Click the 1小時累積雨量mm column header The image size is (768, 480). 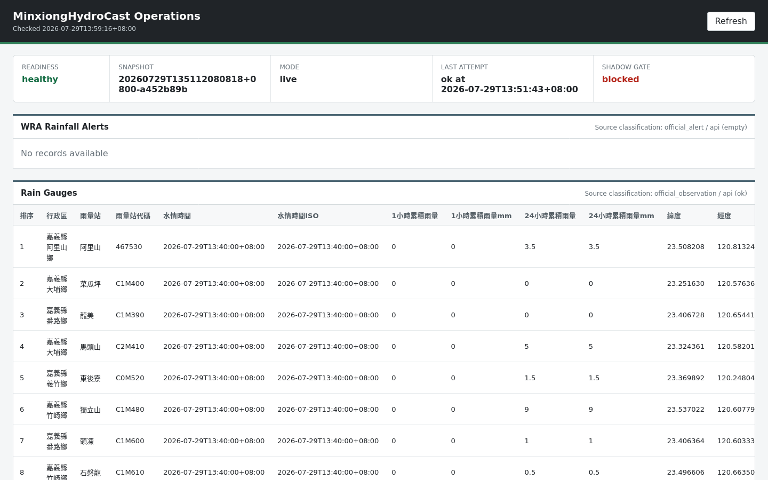[481, 216]
